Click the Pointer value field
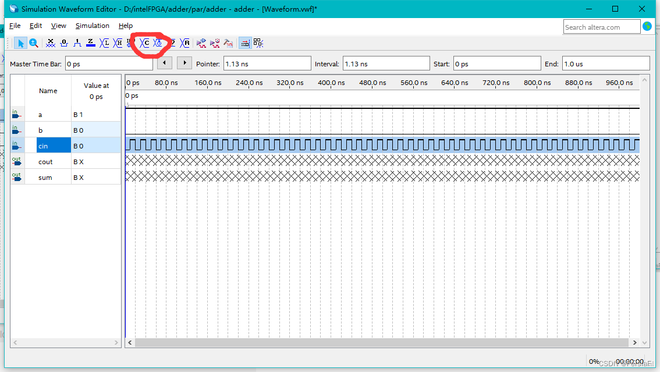660x372 pixels. [x=267, y=63]
